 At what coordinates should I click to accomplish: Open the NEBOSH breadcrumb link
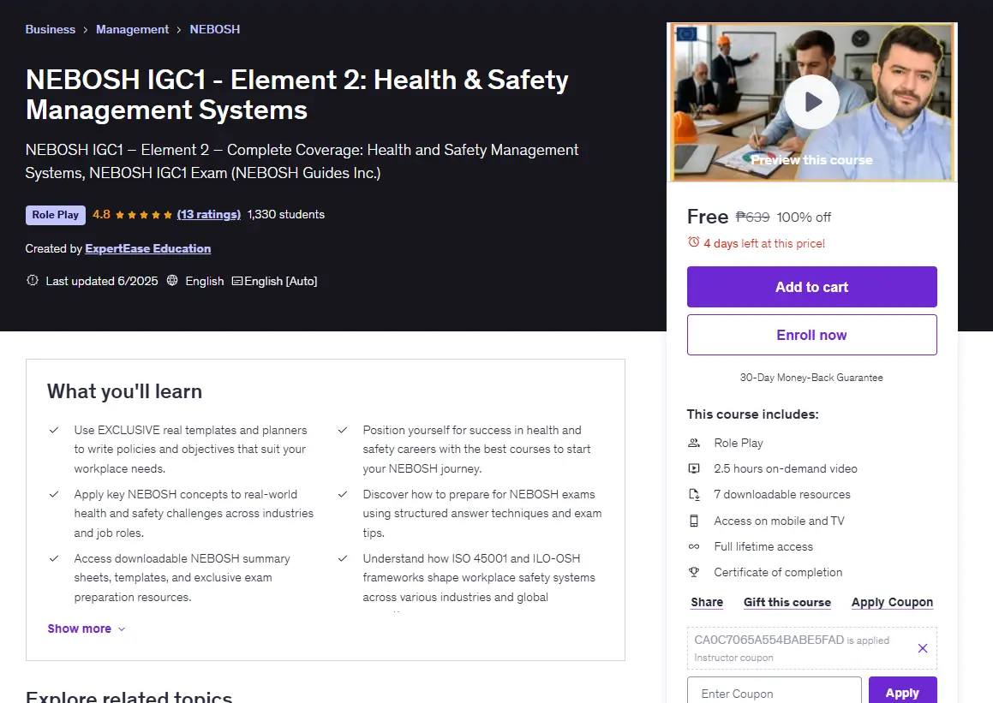coord(215,29)
